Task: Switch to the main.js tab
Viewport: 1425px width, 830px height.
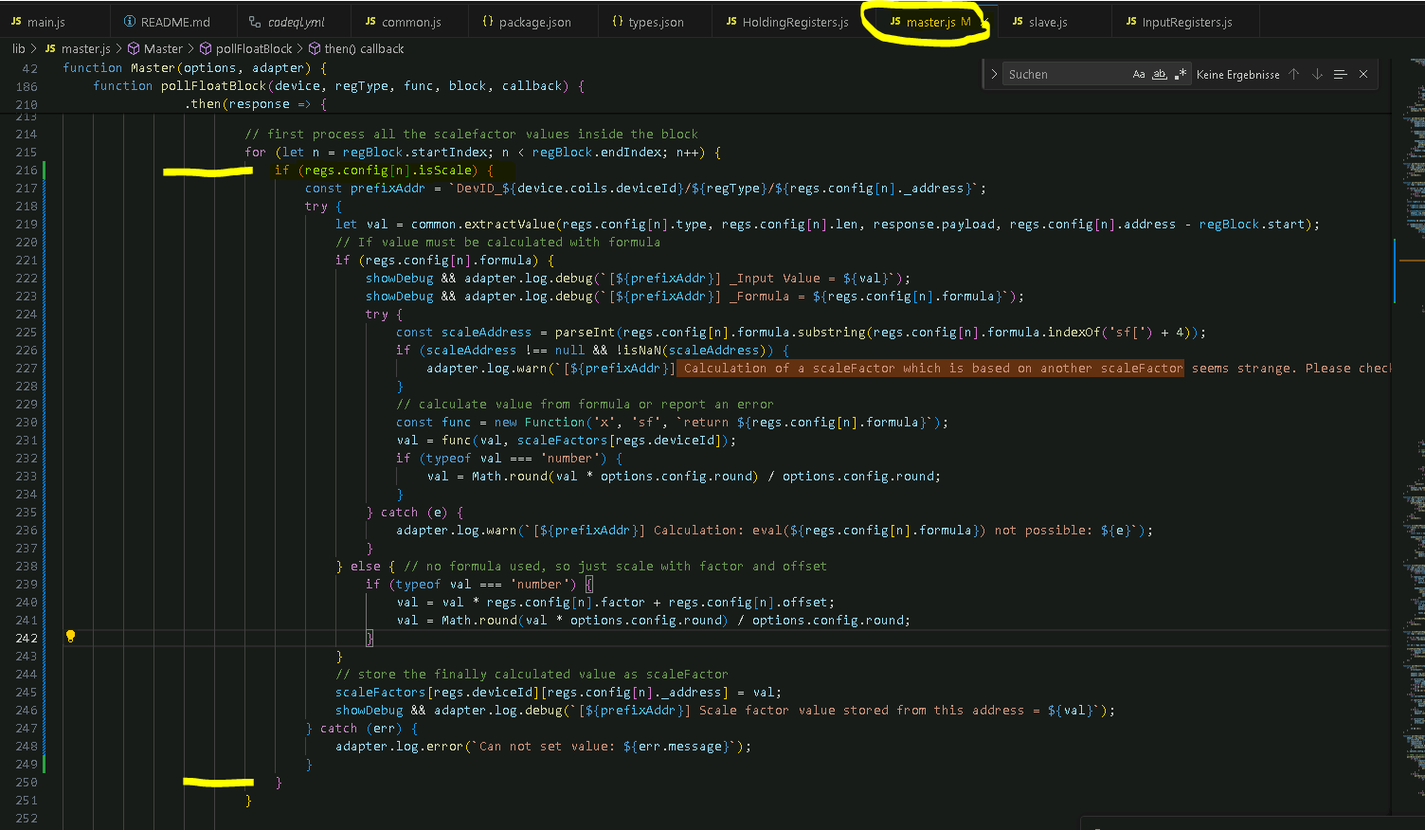Action: [55, 22]
